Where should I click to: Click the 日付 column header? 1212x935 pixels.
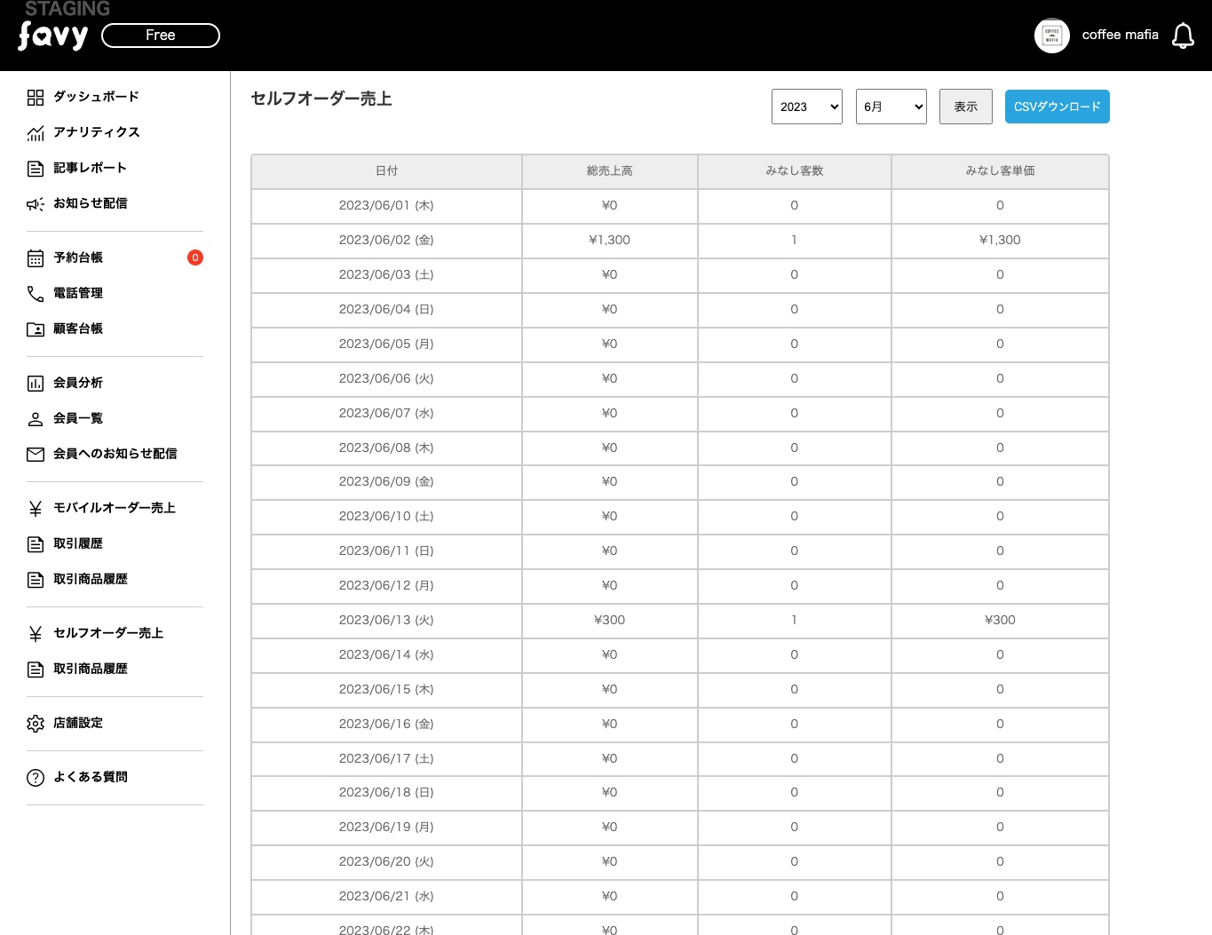pos(386,171)
